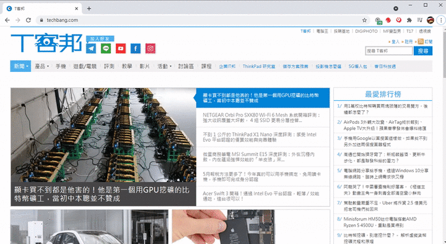Open the 評測 nav item
The height and width of the screenshot is (244, 446).
pos(109,66)
